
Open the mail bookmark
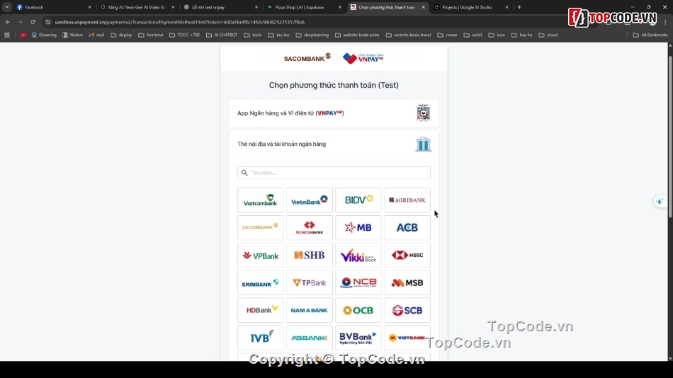pos(96,35)
